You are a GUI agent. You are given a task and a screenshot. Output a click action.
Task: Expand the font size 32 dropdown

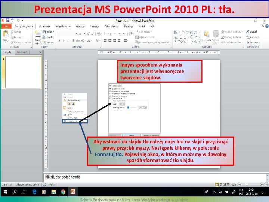tap(84, 34)
